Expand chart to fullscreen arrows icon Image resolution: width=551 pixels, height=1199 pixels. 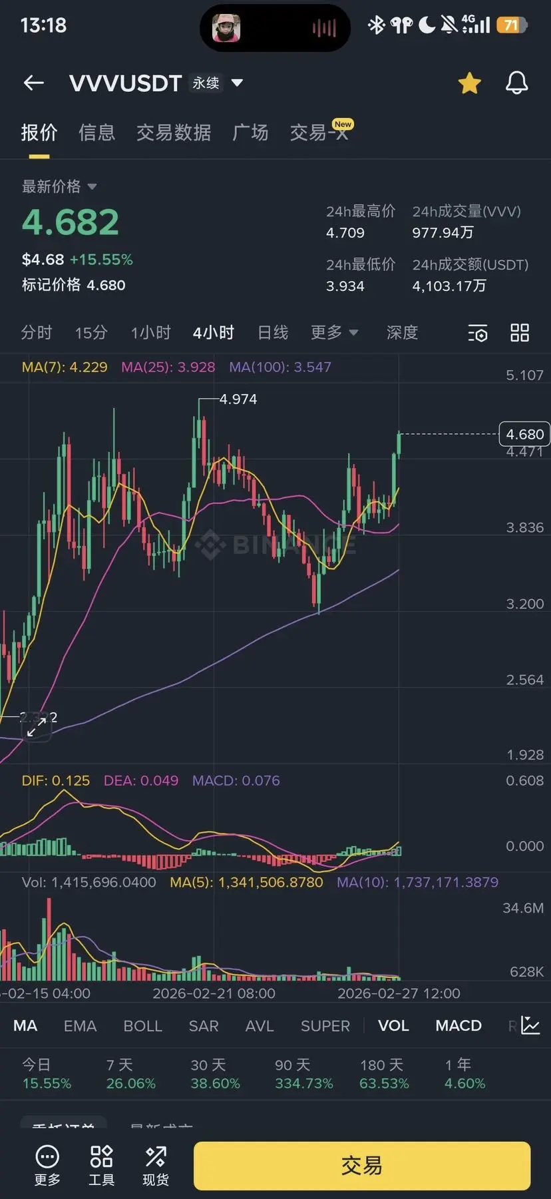point(36,728)
